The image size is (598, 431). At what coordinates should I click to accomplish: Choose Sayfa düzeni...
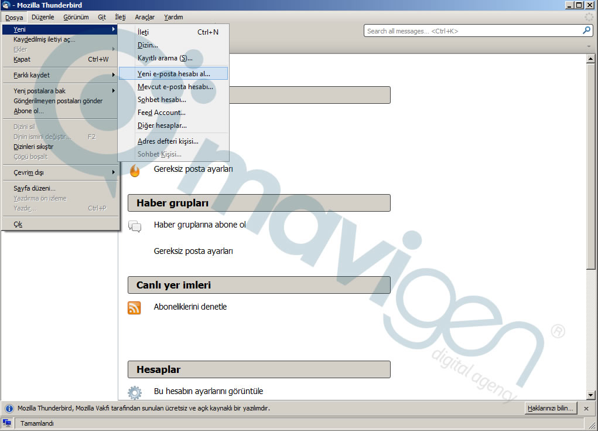(x=60, y=188)
